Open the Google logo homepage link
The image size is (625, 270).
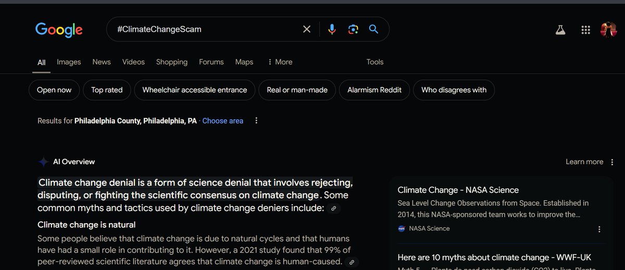(x=59, y=29)
